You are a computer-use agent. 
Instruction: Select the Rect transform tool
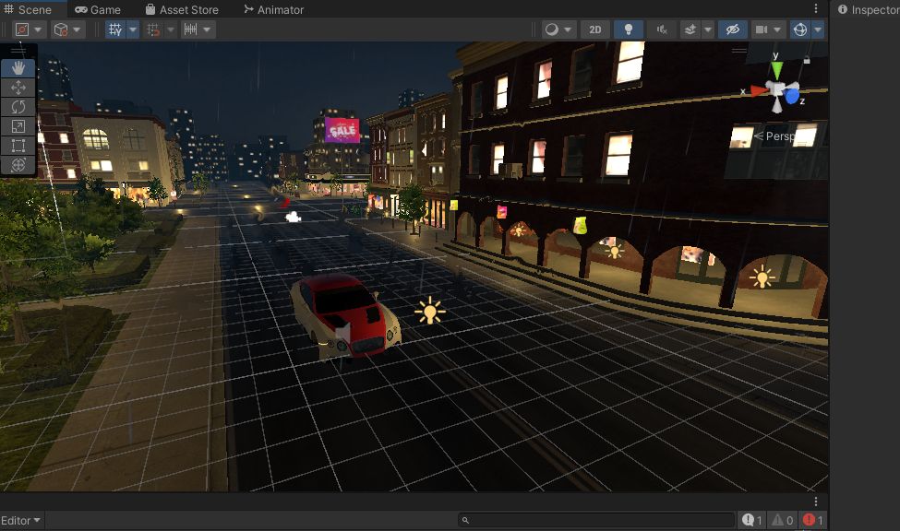(18, 146)
